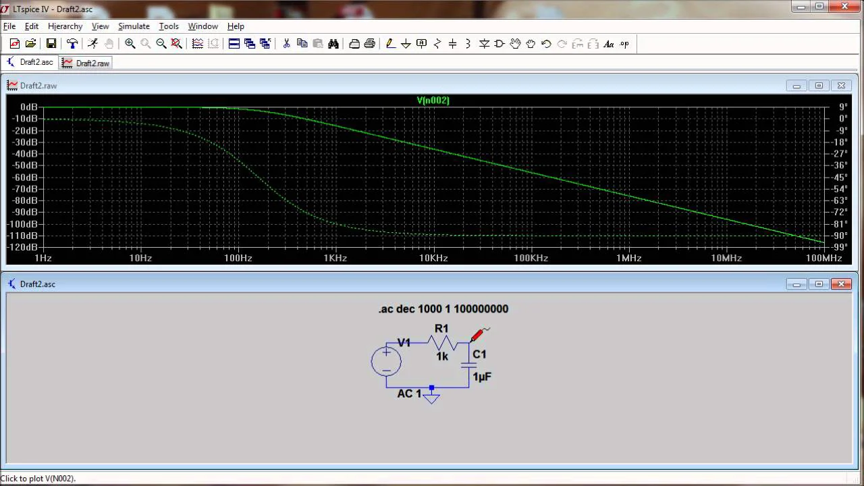Open the Control Panel hammer icon
The height and width of the screenshot is (486, 864).
click(72, 44)
